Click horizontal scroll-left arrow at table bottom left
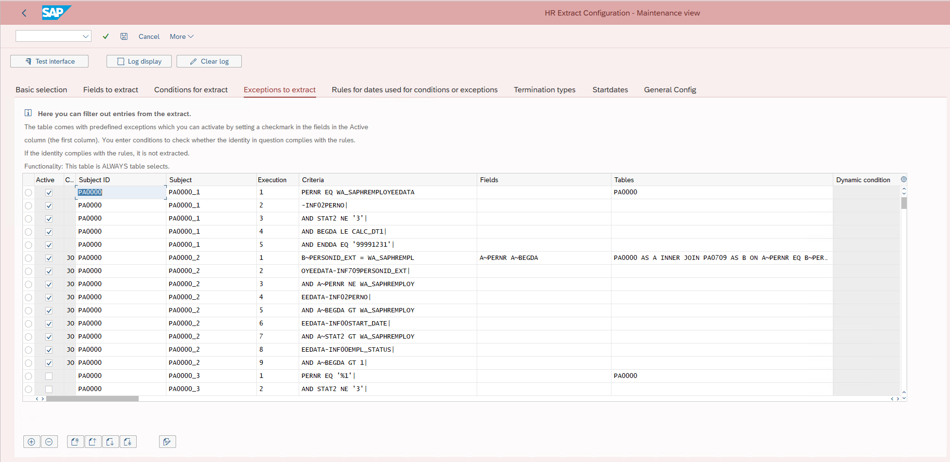 37,399
